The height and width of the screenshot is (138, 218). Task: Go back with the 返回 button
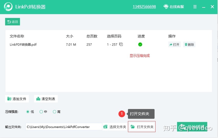(12, 22)
